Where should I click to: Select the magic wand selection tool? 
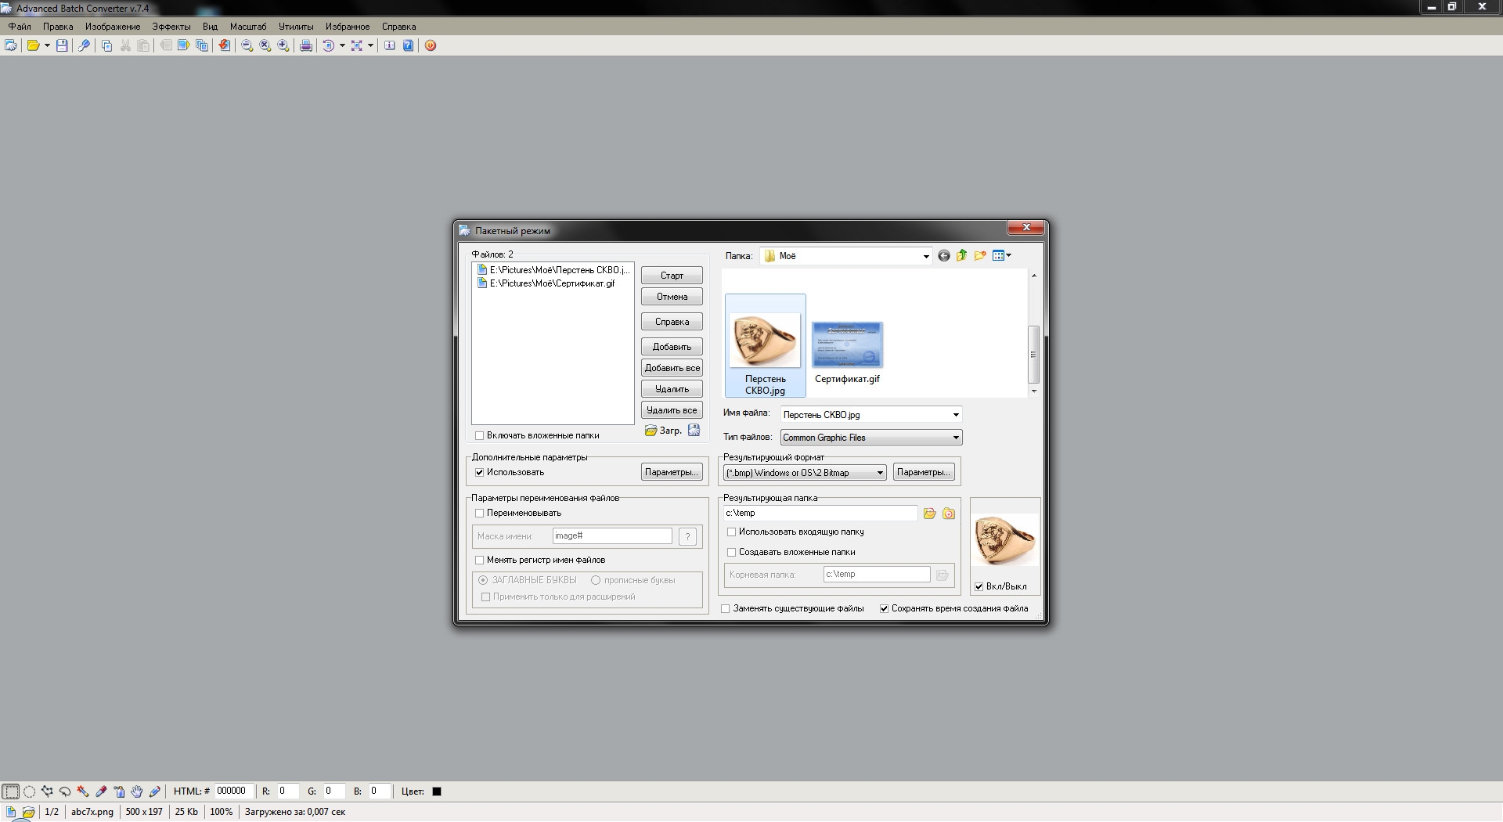[82, 791]
